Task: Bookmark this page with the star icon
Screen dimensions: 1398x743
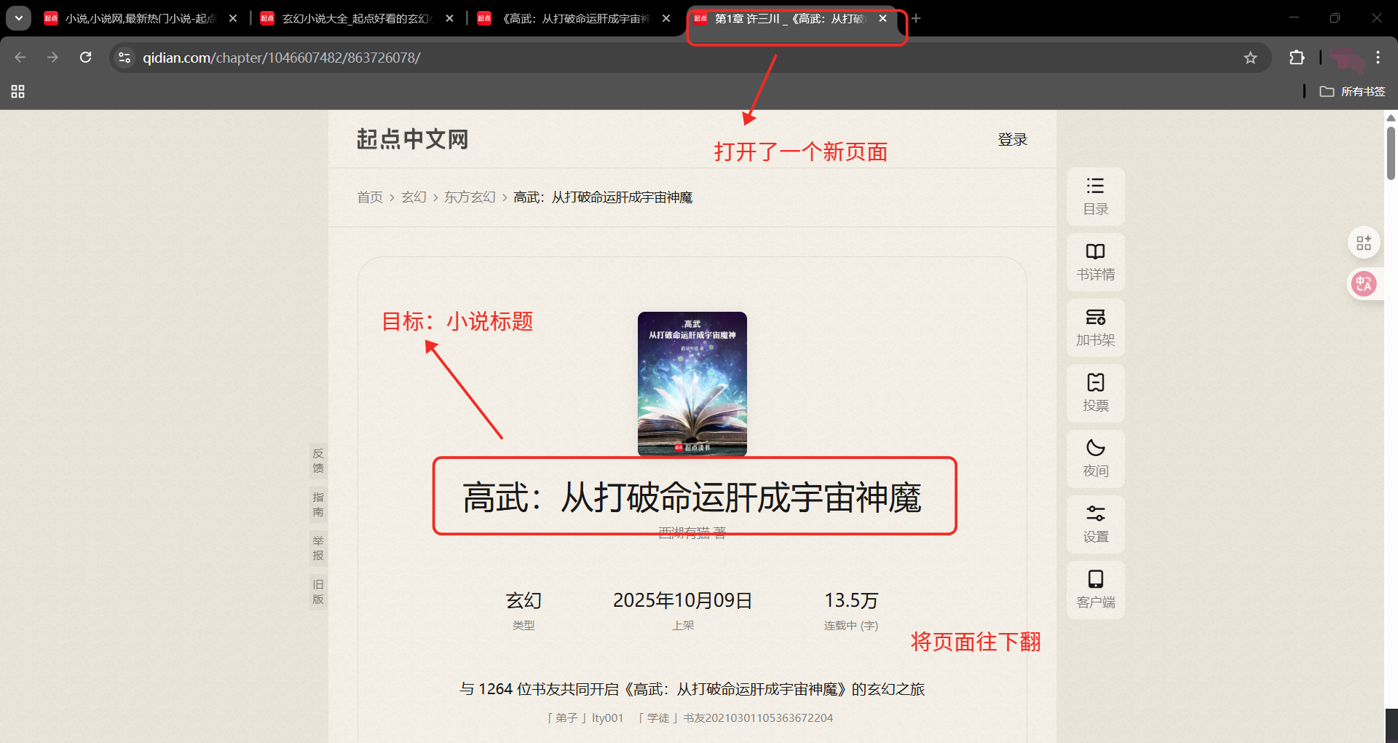Action: tap(1250, 58)
